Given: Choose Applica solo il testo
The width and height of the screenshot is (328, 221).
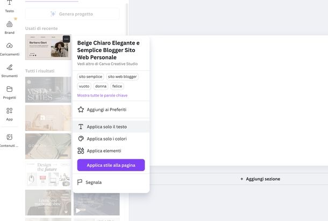Looking at the screenshot, I should [x=111, y=127].
